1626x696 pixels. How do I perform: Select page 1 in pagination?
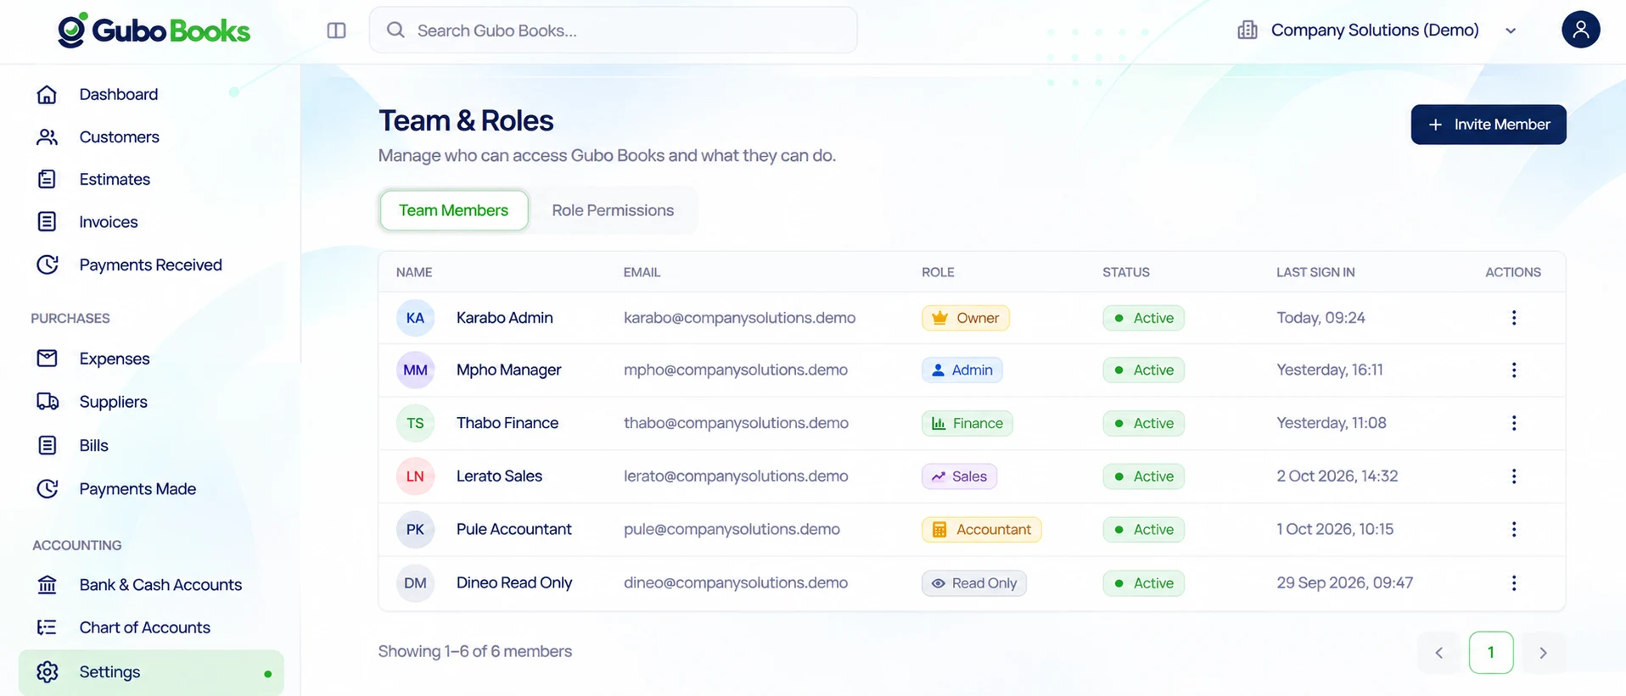(1491, 653)
